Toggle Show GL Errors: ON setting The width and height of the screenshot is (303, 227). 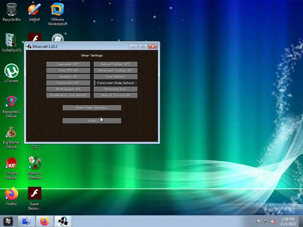(116, 95)
